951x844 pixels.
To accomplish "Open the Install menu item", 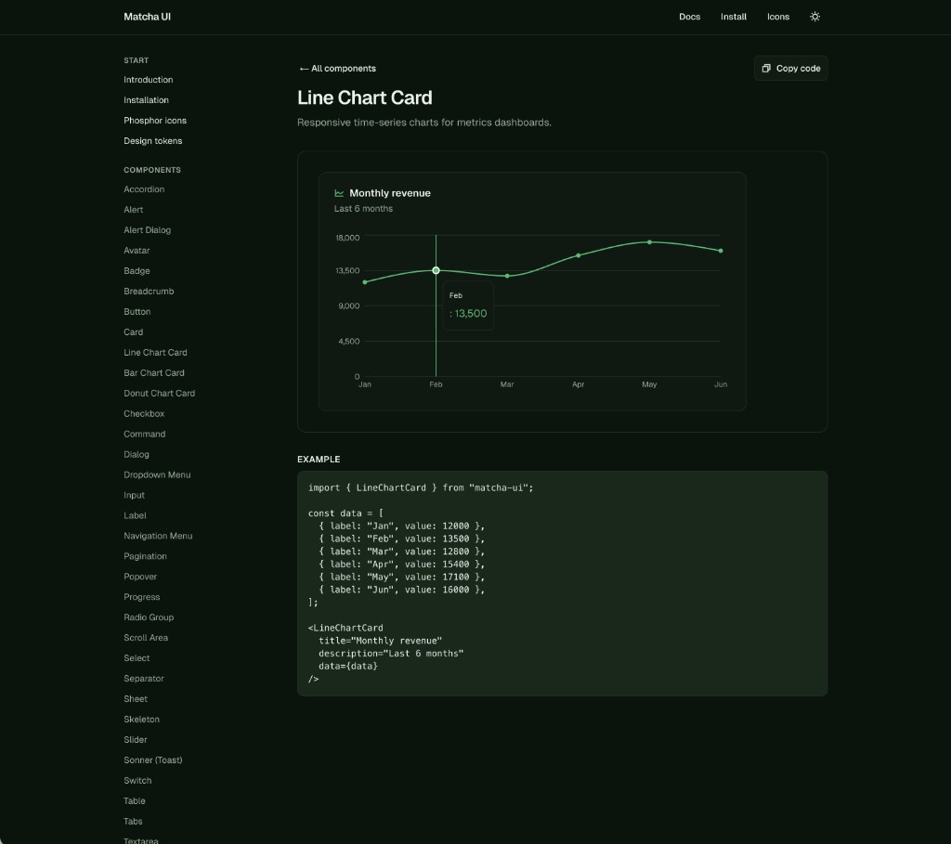I will click(733, 16).
